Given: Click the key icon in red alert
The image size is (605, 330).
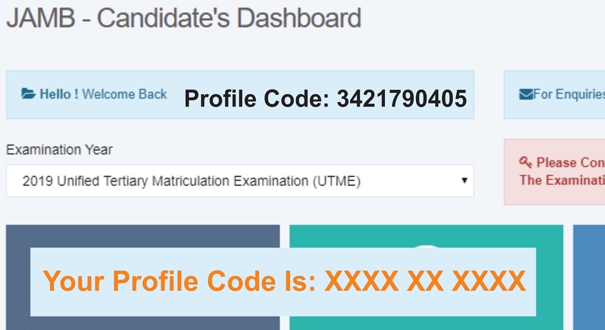Looking at the screenshot, I should click(x=525, y=161).
